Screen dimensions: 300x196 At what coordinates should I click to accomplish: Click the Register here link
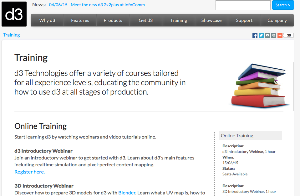click(x=30, y=172)
